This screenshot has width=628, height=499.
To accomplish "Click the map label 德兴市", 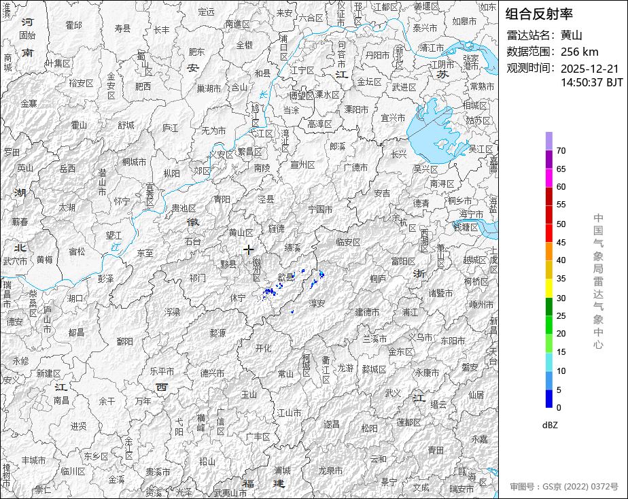I will pos(212,373).
